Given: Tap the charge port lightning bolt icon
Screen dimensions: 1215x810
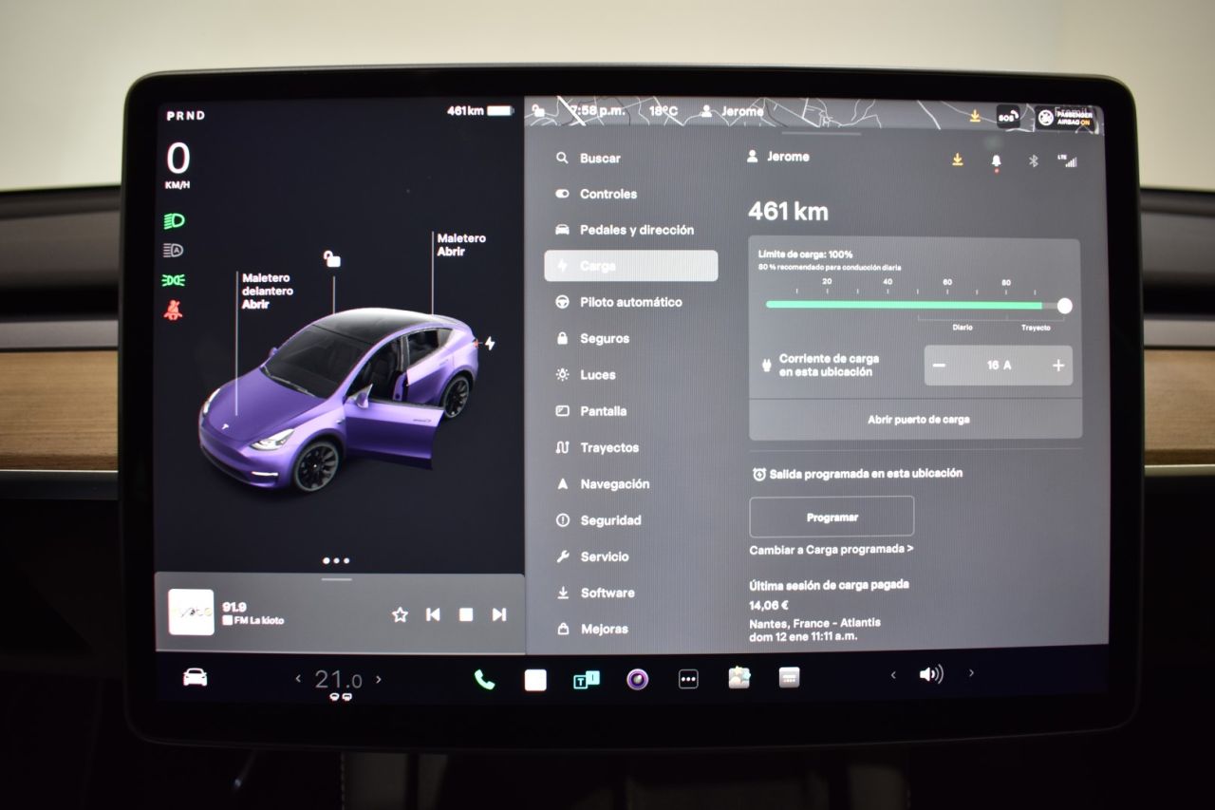Looking at the screenshot, I should coord(490,343).
